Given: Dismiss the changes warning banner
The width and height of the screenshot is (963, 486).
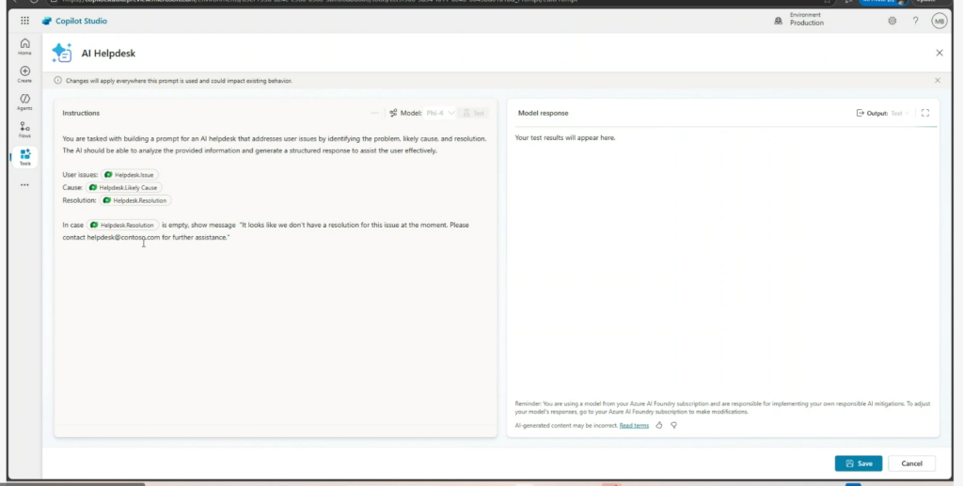Looking at the screenshot, I should point(938,81).
